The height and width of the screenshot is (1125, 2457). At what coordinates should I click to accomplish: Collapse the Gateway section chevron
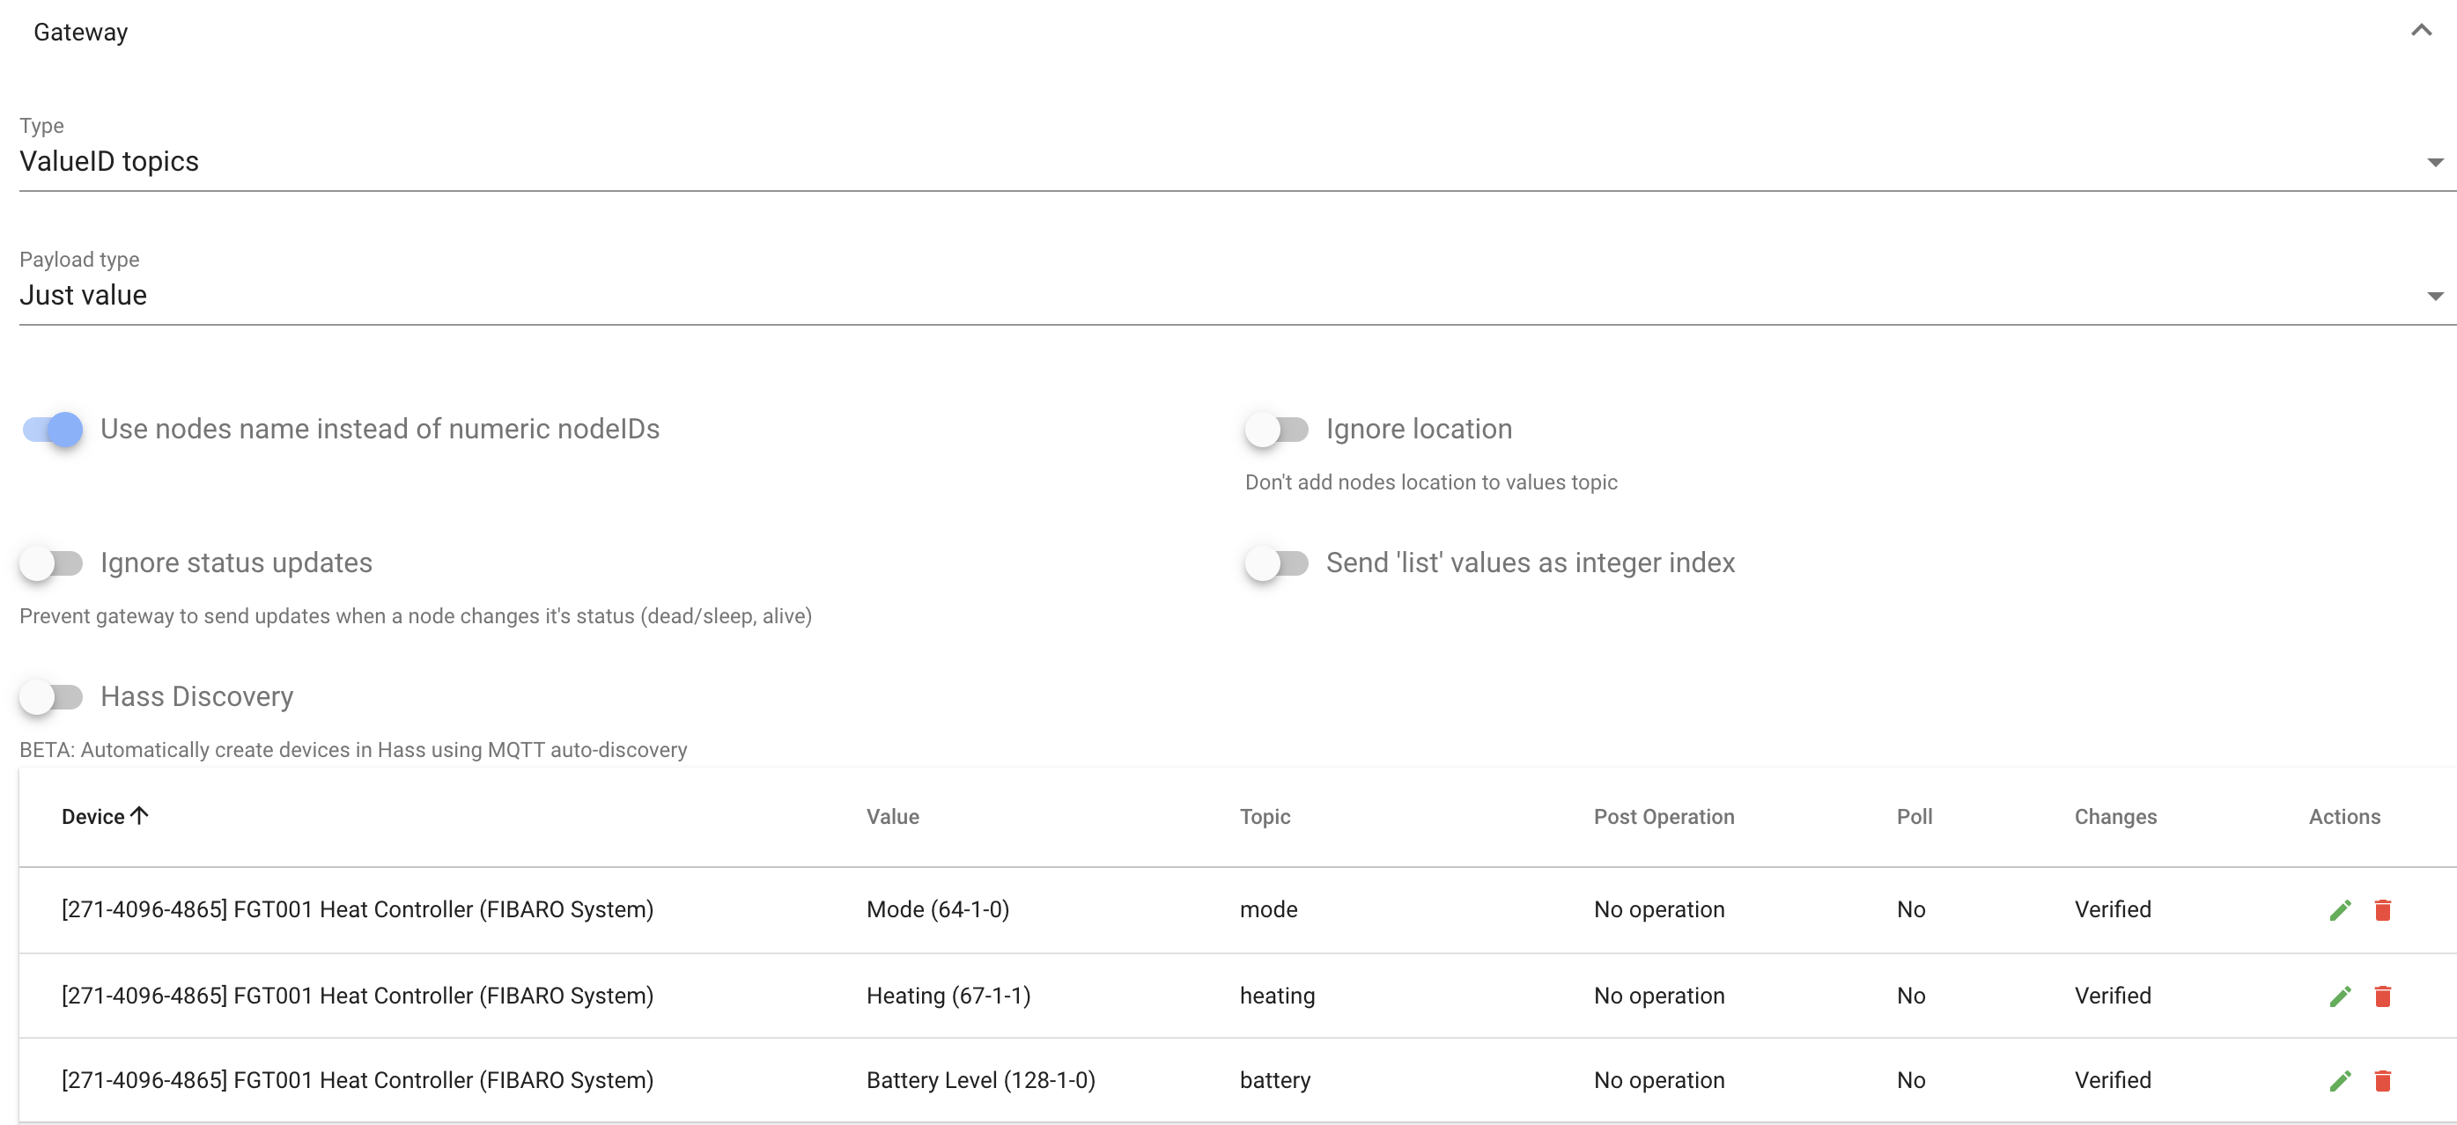[2420, 31]
